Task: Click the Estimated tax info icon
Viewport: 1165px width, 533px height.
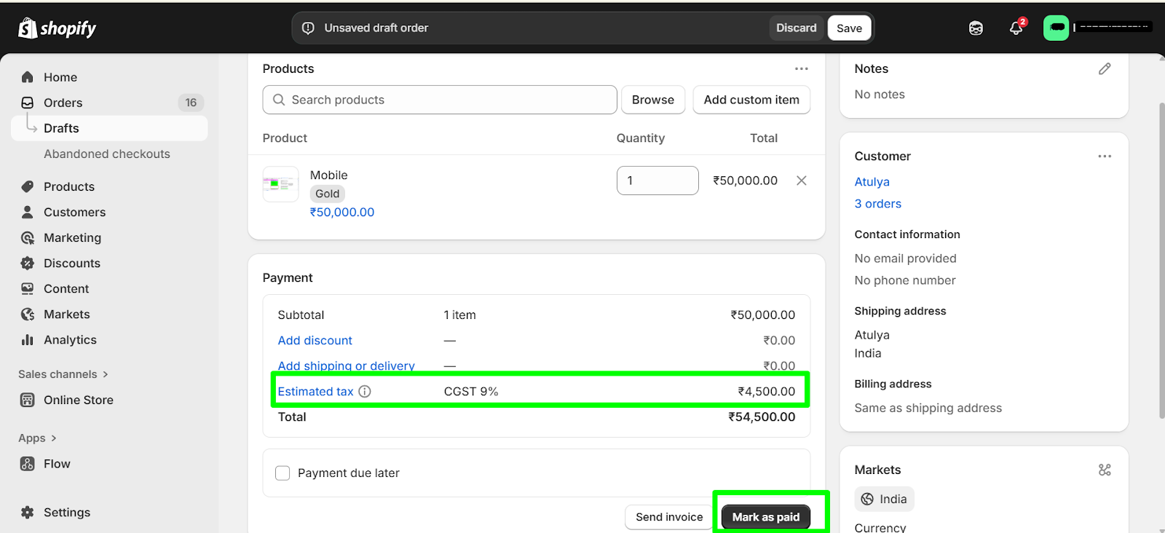Action: 365,392
